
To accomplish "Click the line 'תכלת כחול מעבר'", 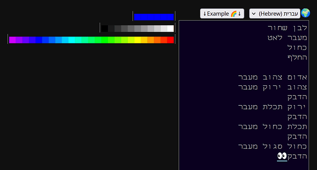I will coord(272,127).
